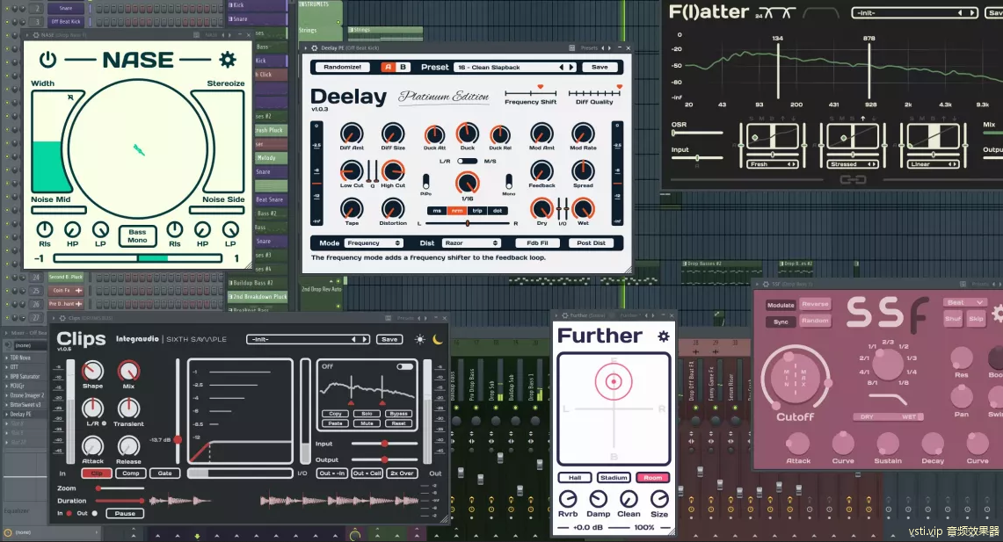Click the Deelay Feedback knob

[541, 171]
